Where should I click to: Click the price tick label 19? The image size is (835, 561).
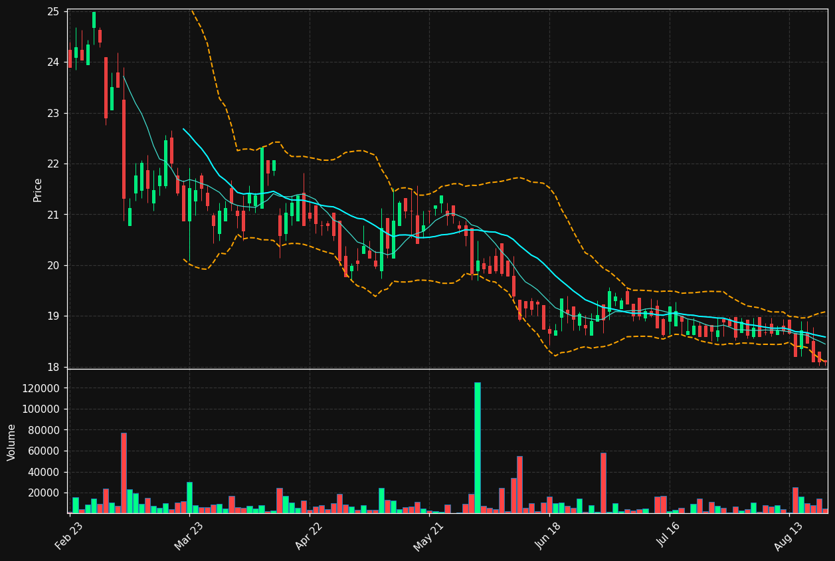[x=53, y=317]
